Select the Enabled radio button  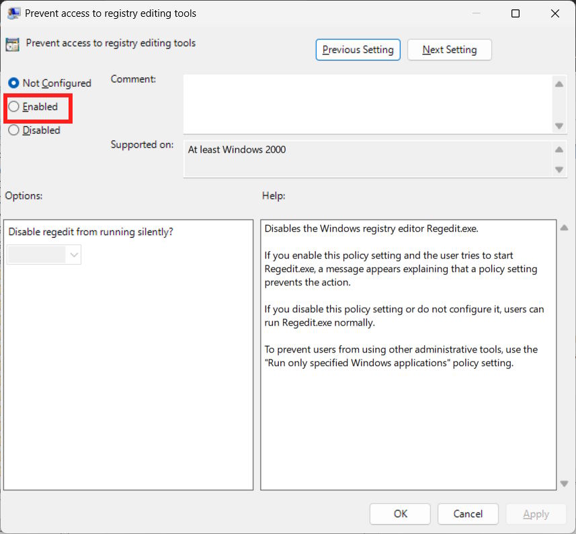(14, 106)
